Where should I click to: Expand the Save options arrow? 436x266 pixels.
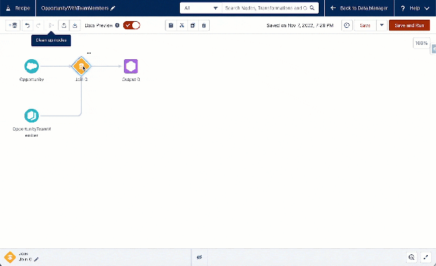381,25
